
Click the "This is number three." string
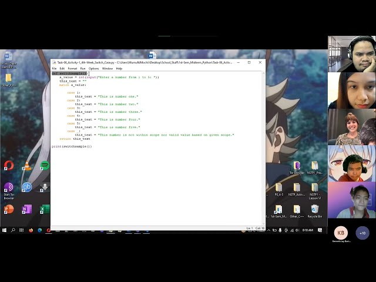tap(120, 112)
